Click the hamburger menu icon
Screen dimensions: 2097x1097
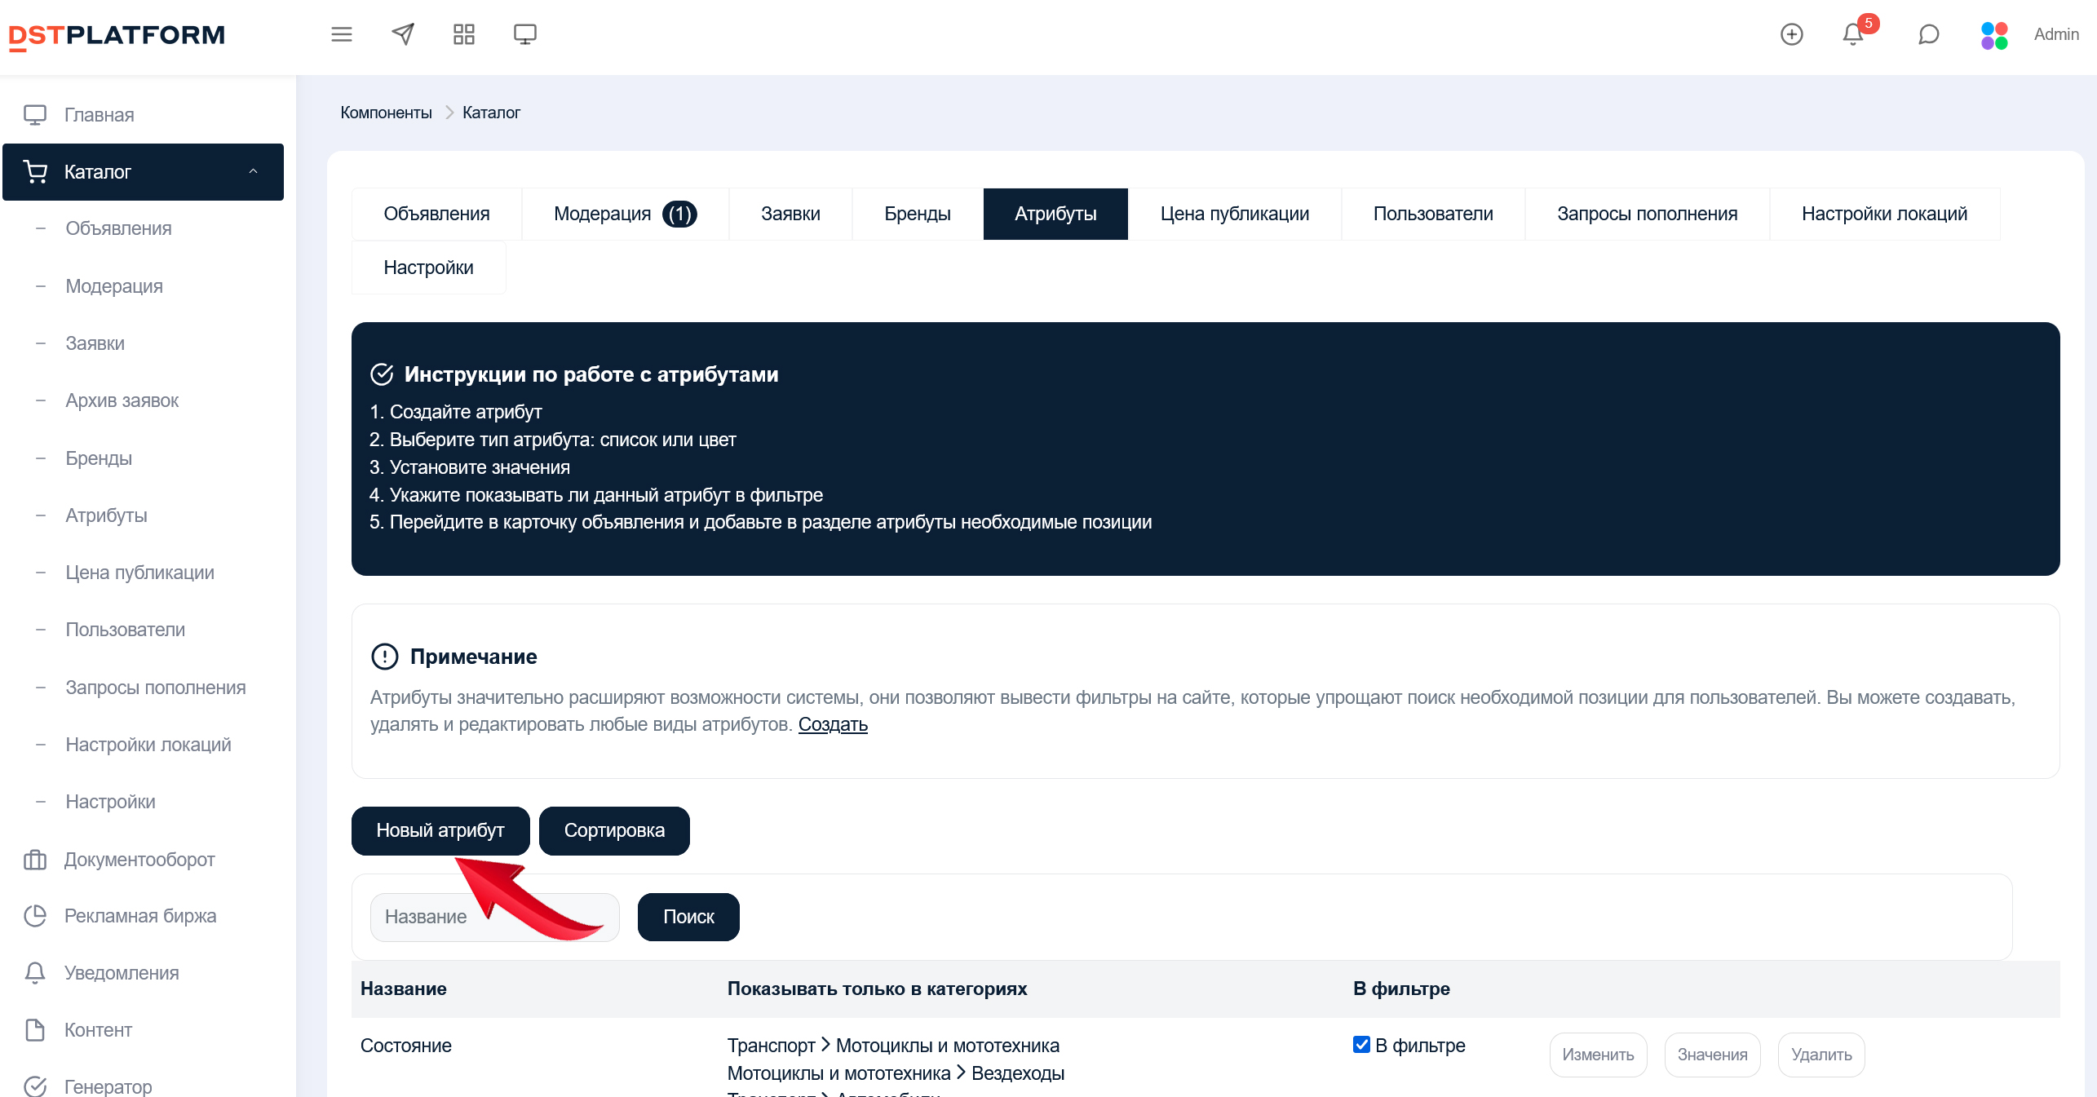click(x=342, y=34)
